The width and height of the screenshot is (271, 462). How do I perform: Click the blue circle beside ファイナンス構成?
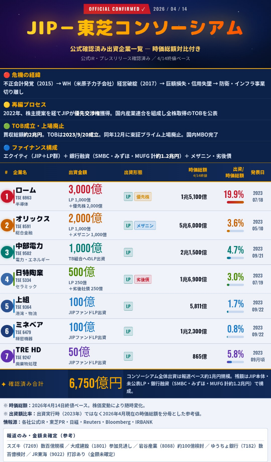7,147
